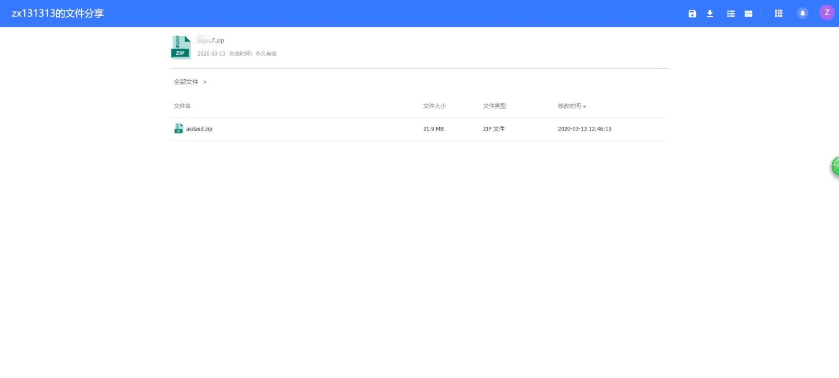Open the notifications bell
The height and width of the screenshot is (378, 839).
click(x=802, y=14)
